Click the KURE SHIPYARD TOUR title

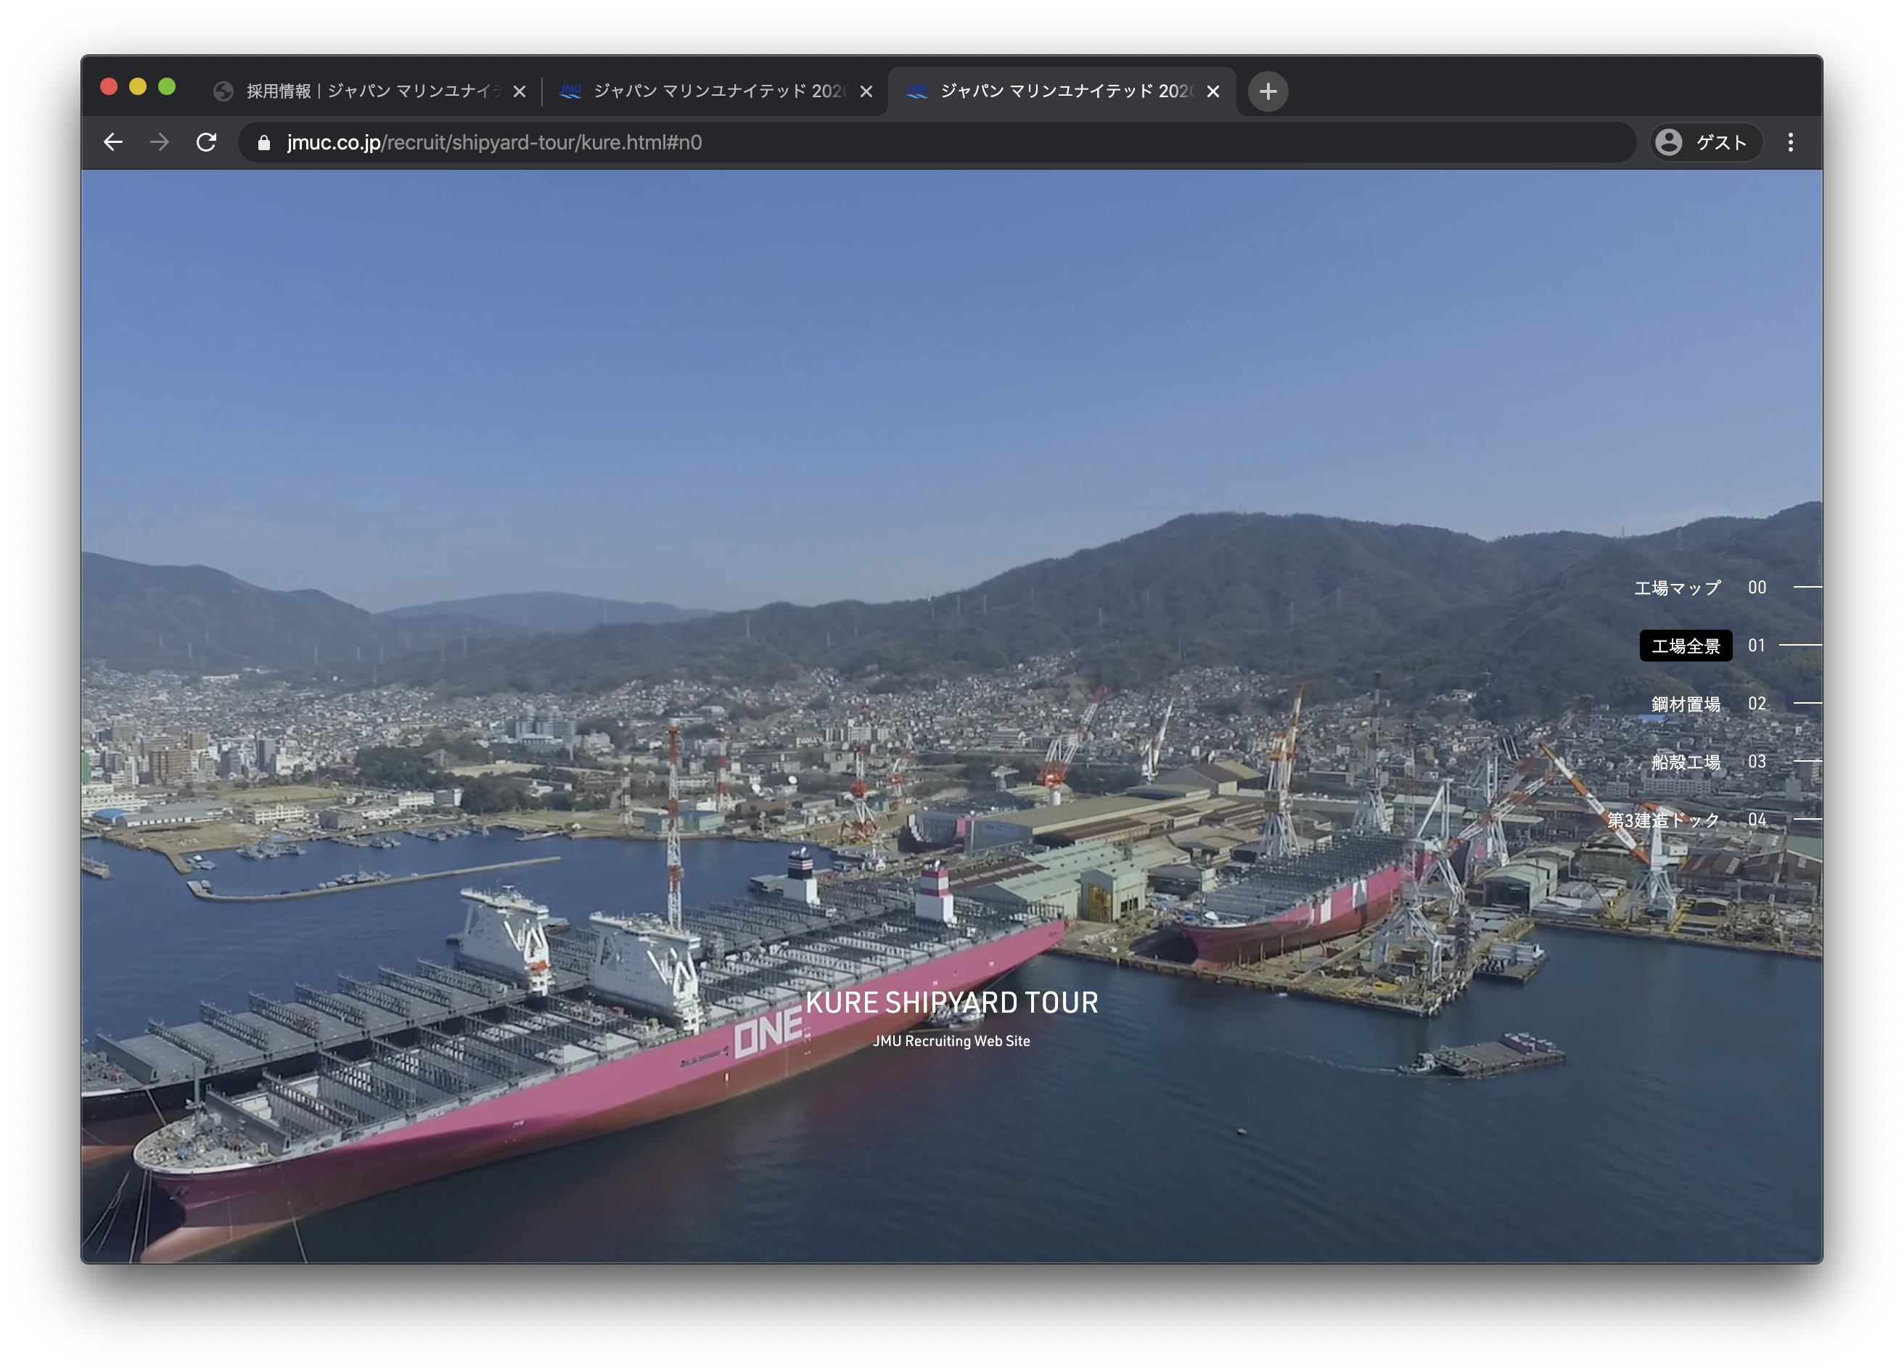952,1002
